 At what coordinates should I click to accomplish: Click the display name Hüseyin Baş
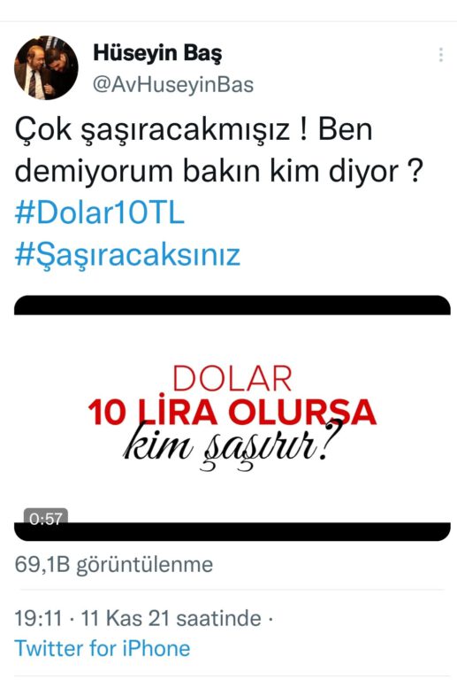click(x=157, y=53)
